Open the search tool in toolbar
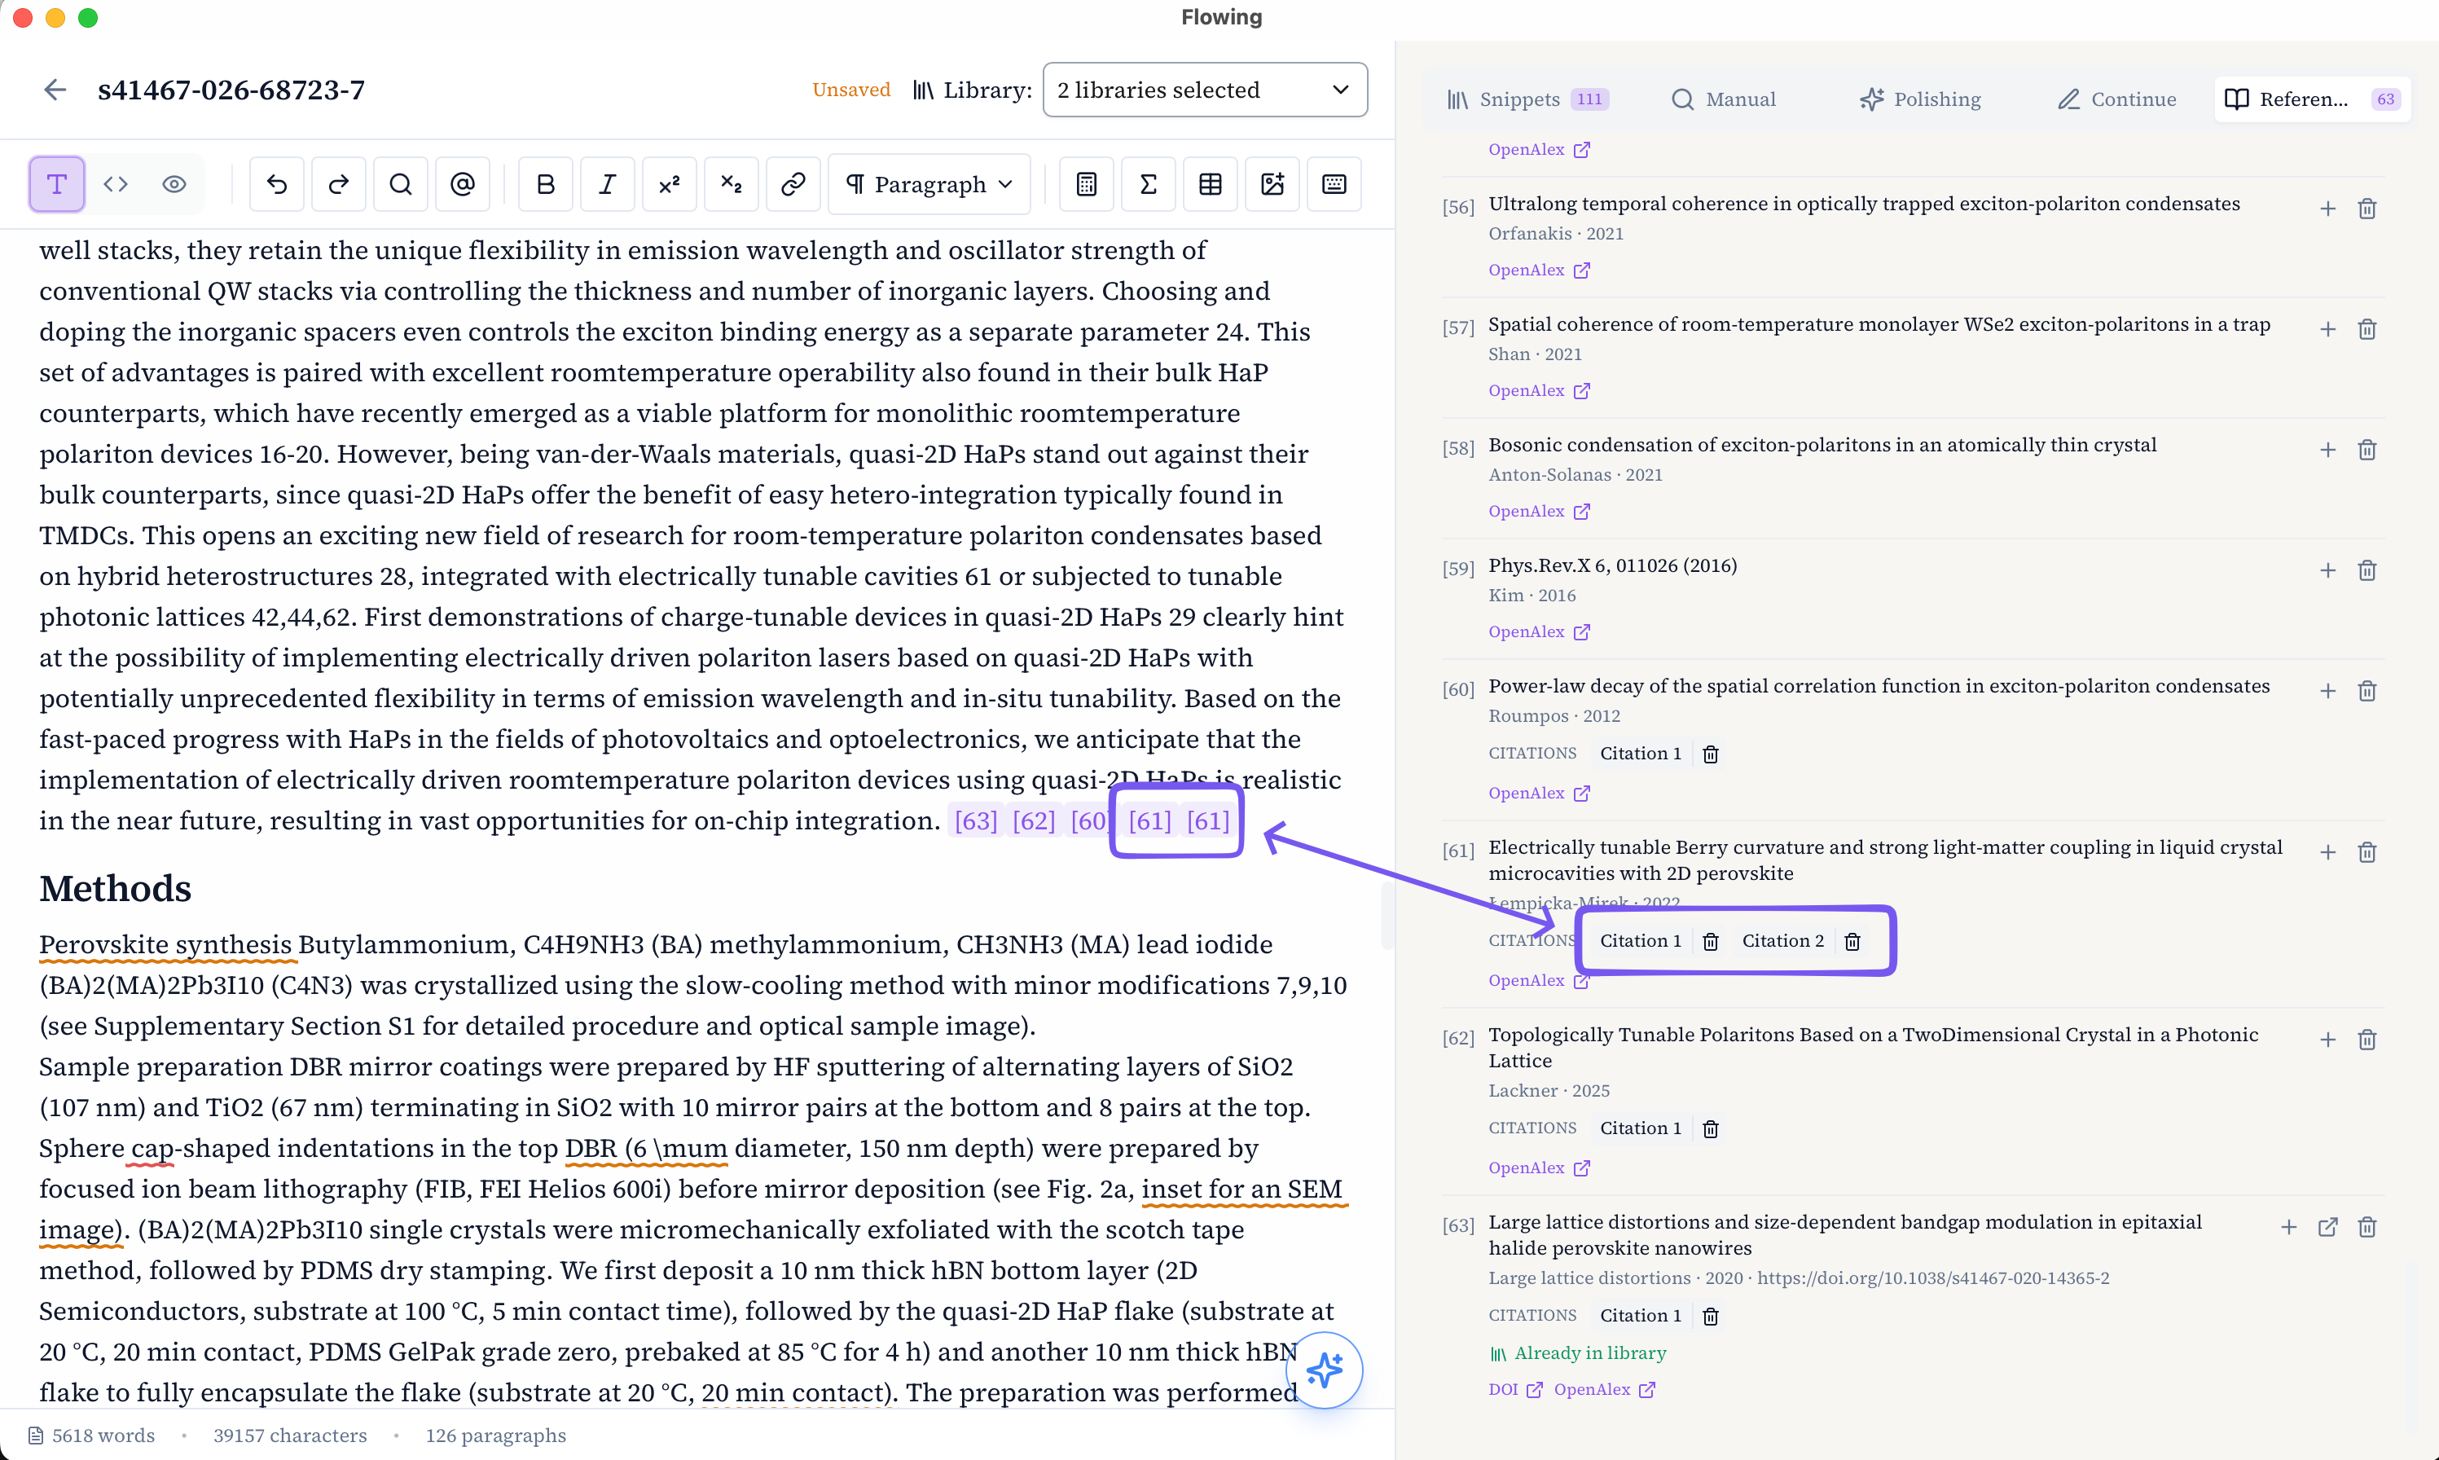Screen dimensions: 2439x1460 (x=400, y=184)
